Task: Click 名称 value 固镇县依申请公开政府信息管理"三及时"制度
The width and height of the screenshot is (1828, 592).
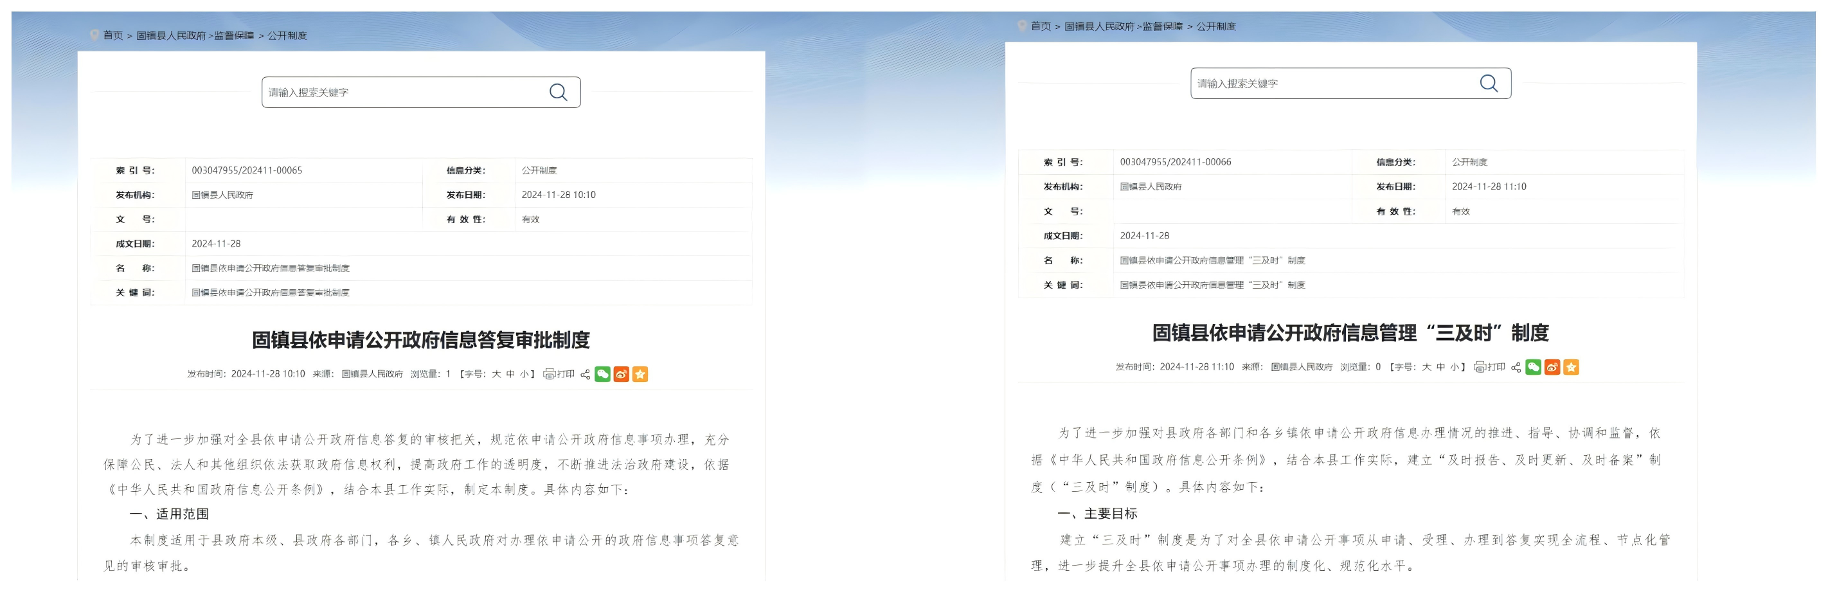Action: point(1213,260)
